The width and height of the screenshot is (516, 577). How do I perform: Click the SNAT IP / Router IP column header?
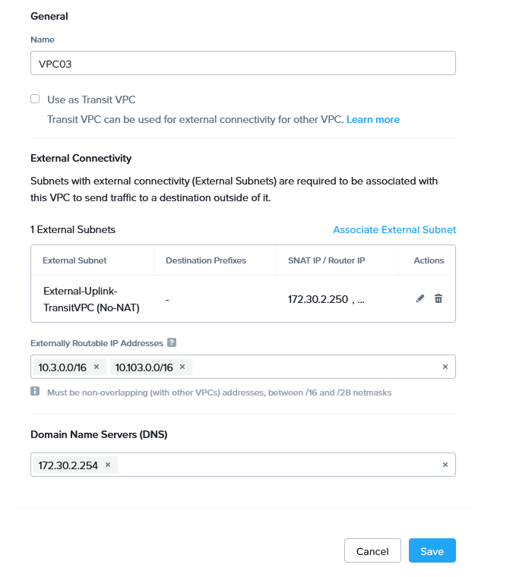pos(327,260)
